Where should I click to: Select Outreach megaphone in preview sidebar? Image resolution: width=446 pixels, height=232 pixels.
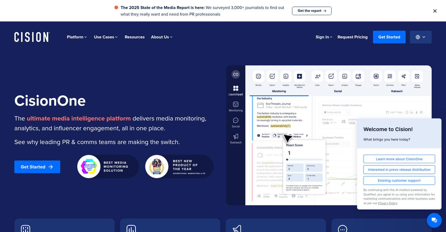(x=236, y=139)
